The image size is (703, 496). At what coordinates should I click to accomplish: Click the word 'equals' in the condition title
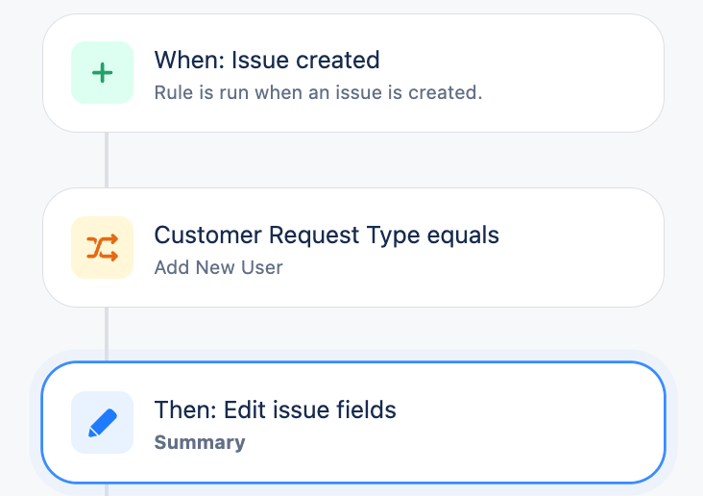(467, 236)
